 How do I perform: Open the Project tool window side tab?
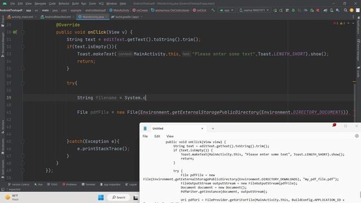tap(2, 21)
